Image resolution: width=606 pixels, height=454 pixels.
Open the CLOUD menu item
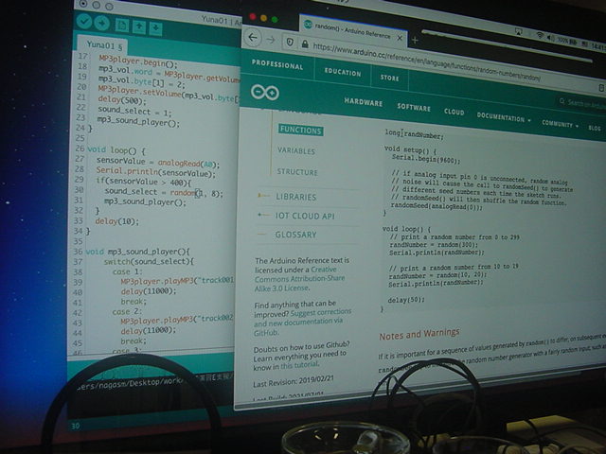click(454, 112)
